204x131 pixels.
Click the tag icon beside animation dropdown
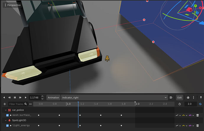[x=171, y=98]
